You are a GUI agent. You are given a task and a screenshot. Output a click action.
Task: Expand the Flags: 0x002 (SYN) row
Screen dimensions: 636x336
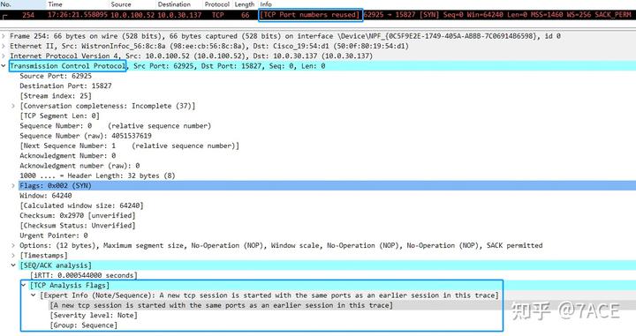[13, 186]
